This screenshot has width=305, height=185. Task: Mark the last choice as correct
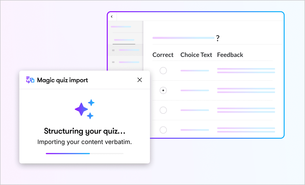click(163, 130)
